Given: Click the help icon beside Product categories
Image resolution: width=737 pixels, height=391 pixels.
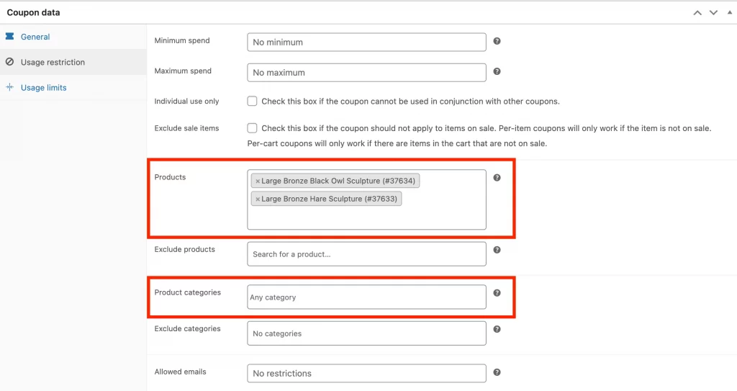Looking at the screenshot, I should point(497,293).
